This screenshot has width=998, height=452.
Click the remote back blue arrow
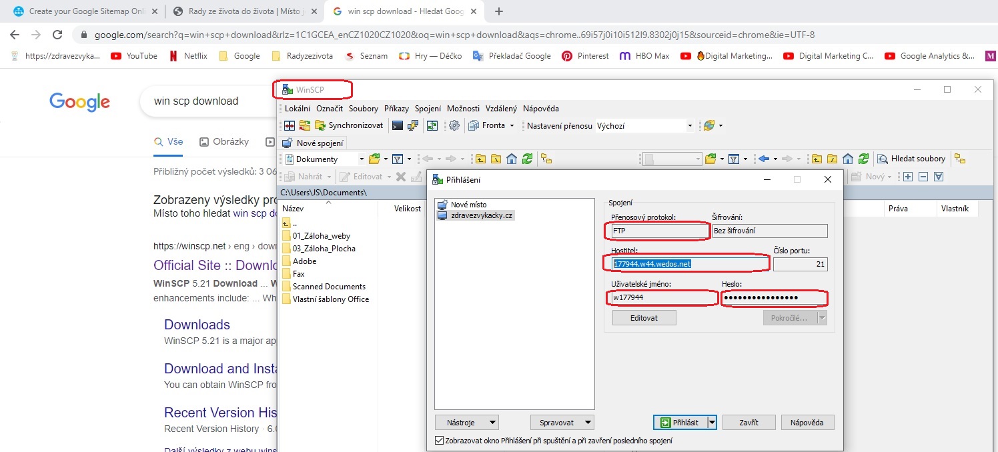coord(764,159)
